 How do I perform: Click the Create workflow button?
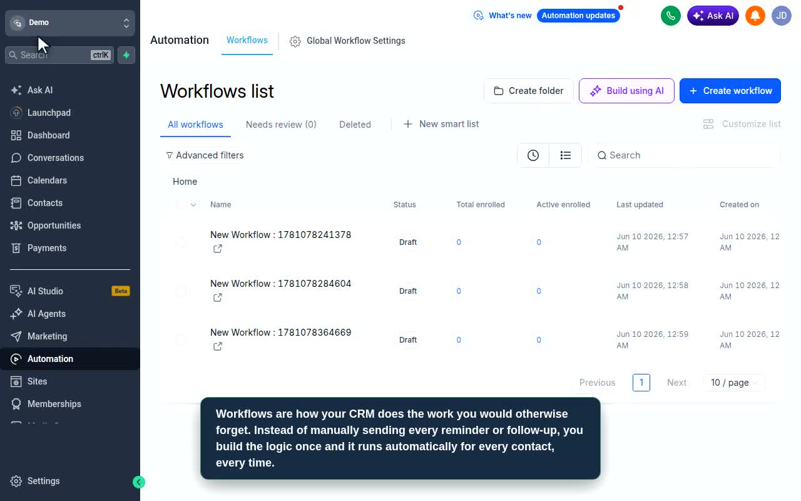[730, 91]
